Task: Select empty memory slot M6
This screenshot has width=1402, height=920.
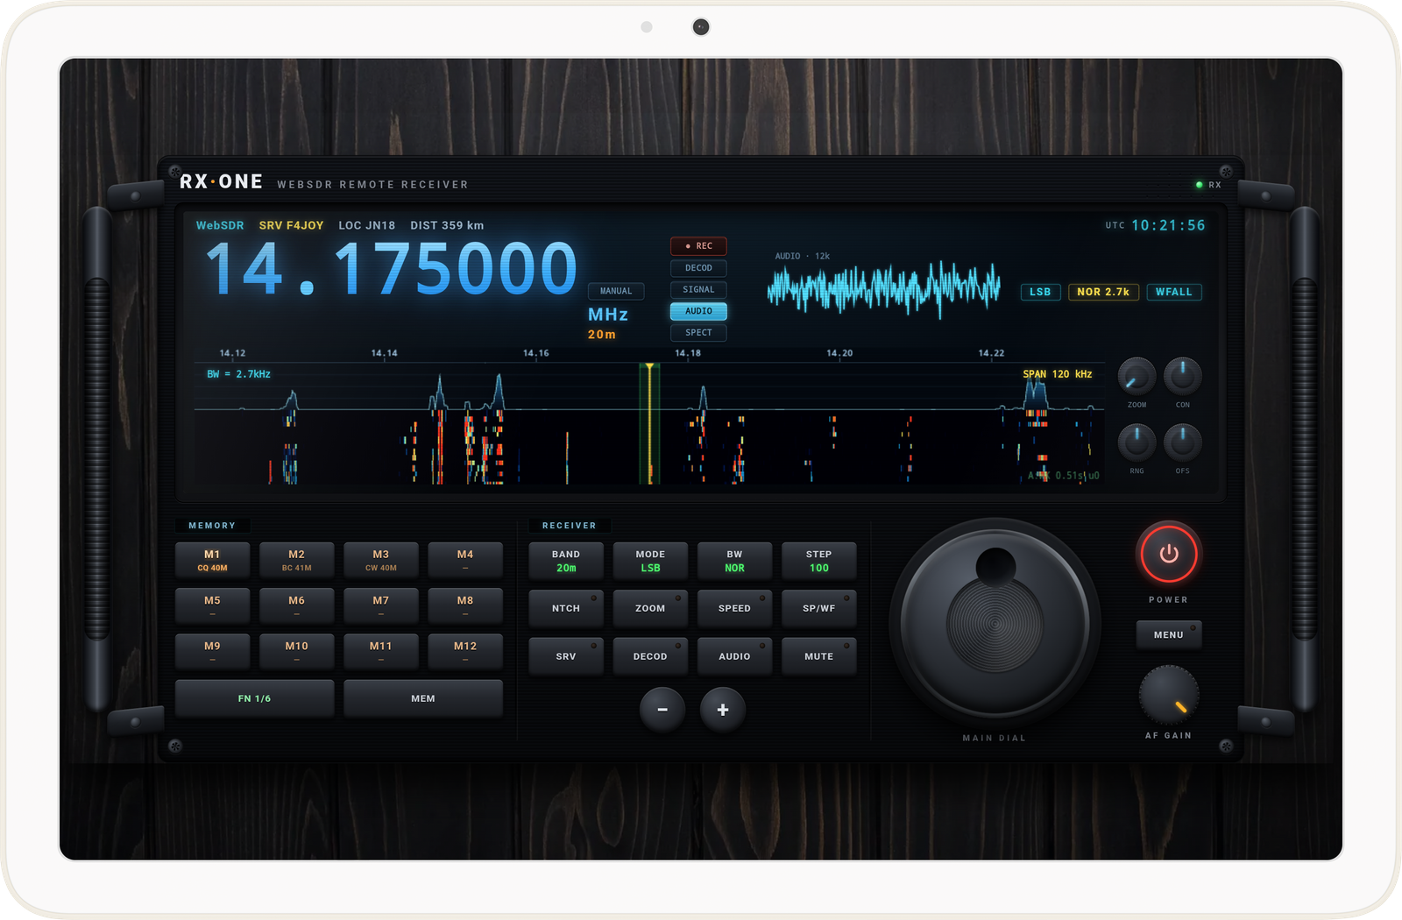Action: [296, 605]
